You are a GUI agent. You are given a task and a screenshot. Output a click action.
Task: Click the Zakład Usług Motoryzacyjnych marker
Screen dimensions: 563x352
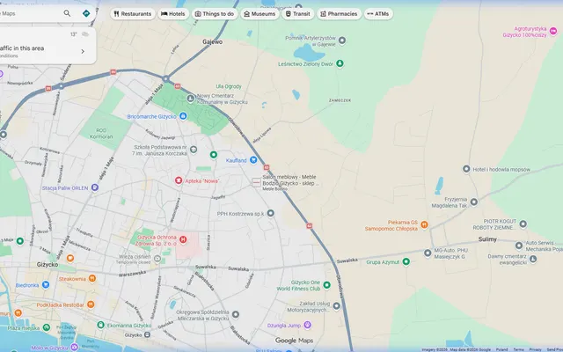[336, 306]
